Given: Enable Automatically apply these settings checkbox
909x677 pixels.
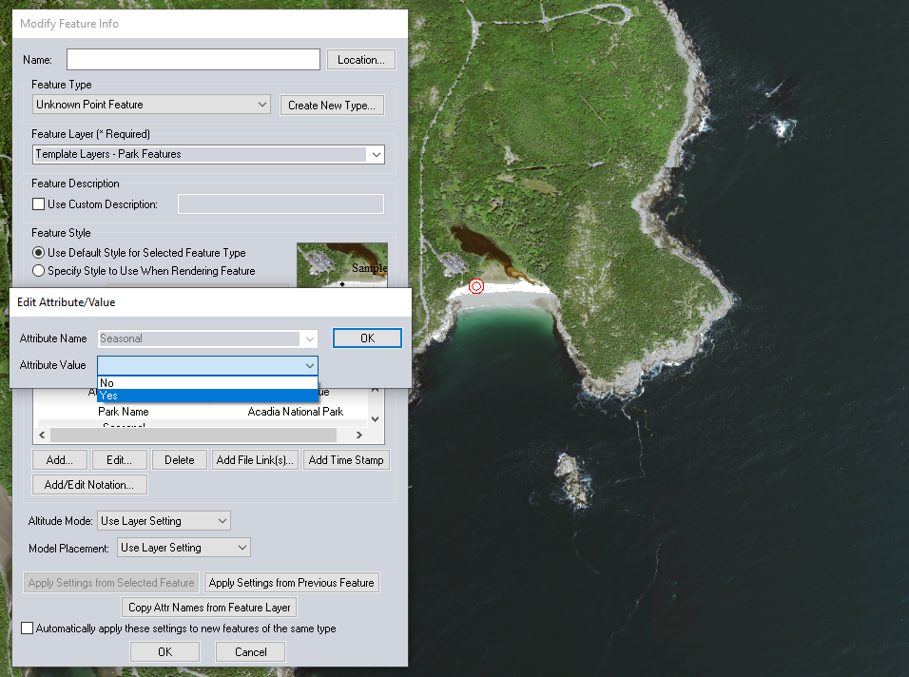Looking at the screenshot, I should tap(28, 629).
